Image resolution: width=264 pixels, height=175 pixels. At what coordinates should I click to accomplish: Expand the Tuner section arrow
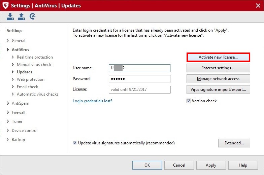coord(8,121)
